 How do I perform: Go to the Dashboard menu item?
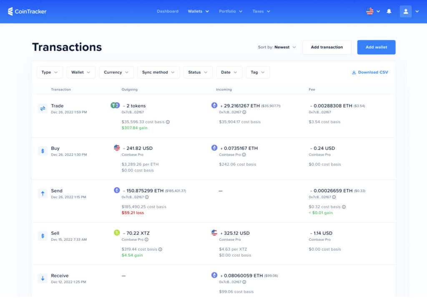[x=168, y=11]
